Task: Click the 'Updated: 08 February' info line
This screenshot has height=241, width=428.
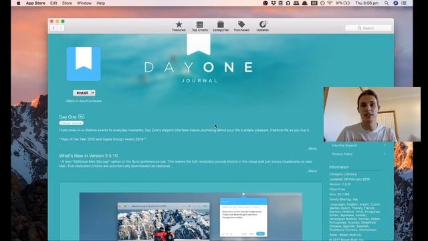Action: pos(349,179)
